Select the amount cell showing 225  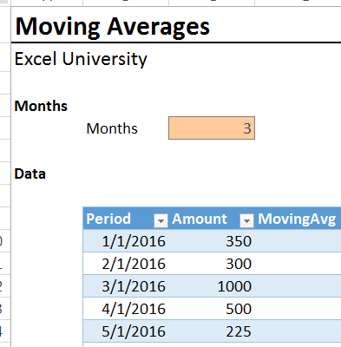pos(212,331)
